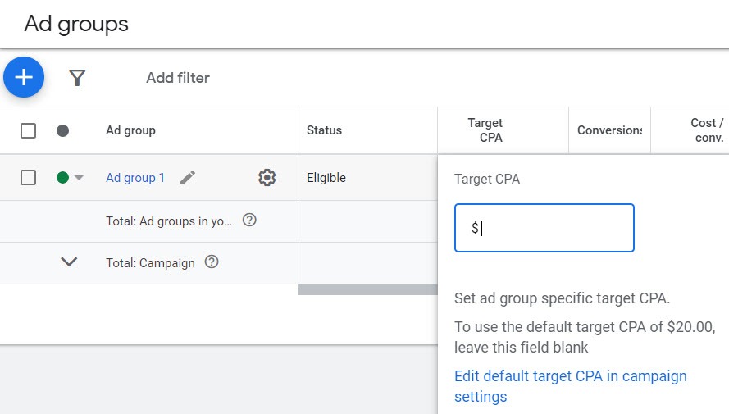Open status dropdown arrow for Ad group 1

pyautogui.click(x=80, y=178)
